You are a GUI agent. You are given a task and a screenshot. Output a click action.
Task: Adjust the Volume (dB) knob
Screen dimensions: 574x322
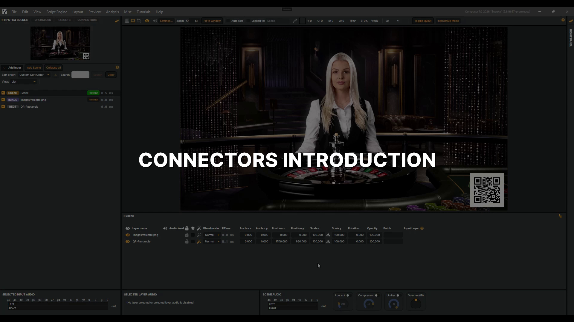point(416,304)
